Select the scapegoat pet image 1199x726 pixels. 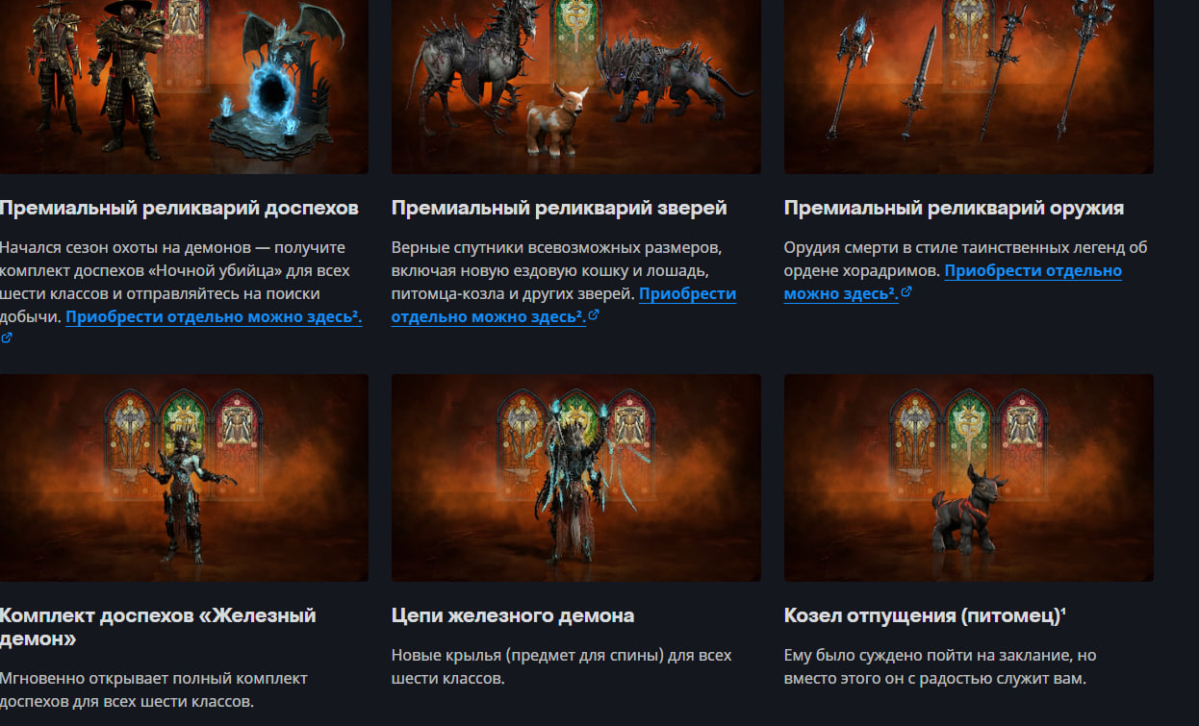click(x=968, y=478)
